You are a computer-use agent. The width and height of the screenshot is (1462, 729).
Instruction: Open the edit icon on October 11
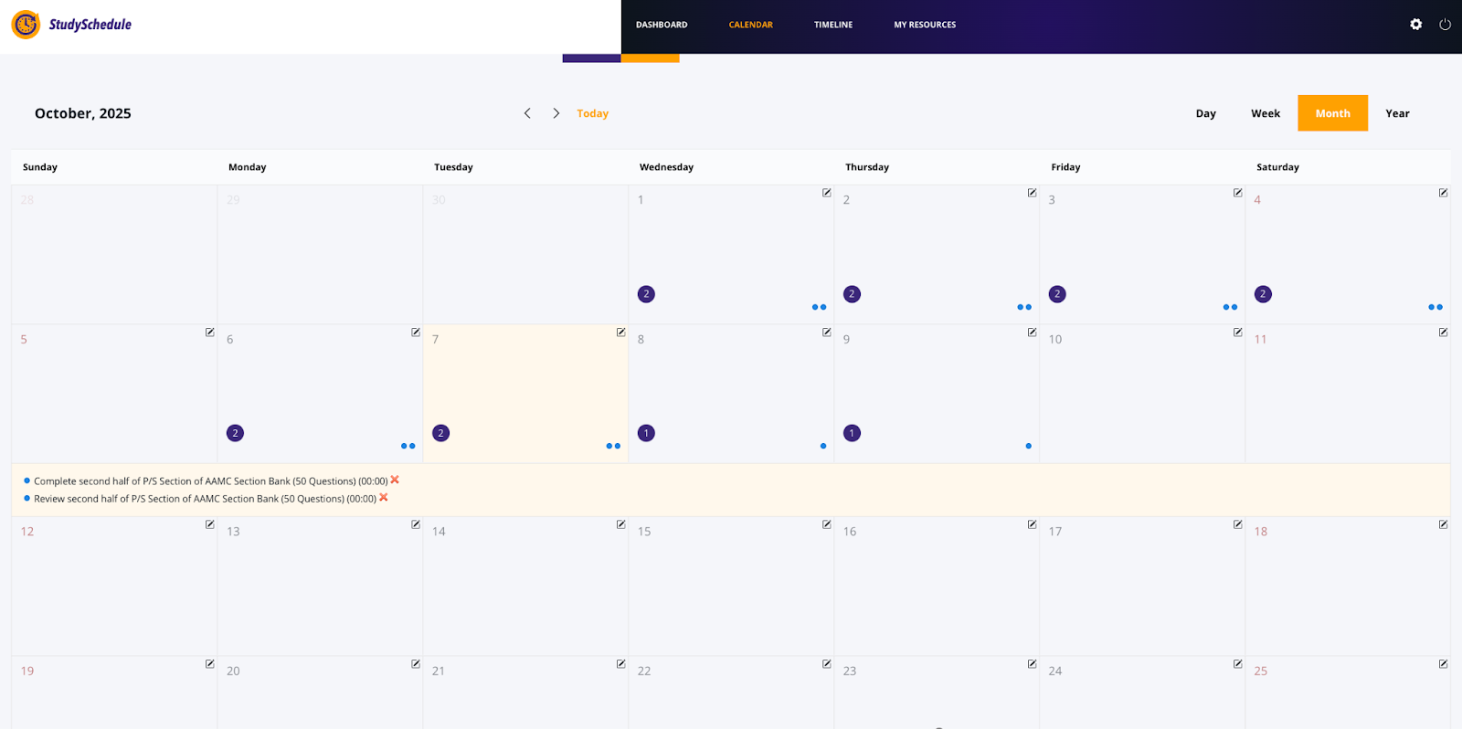click(1443, 333)
